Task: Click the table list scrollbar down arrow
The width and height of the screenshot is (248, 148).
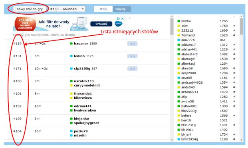Action: tap(172, 140)
